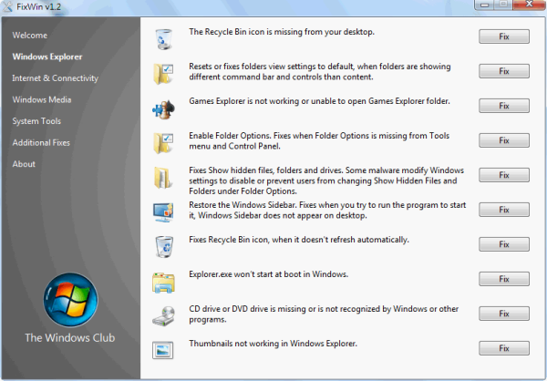The height and width of the screenshot is (381, 547).
Task: Click the Recycle Bin refresh icon
Action: pos(163,247)
